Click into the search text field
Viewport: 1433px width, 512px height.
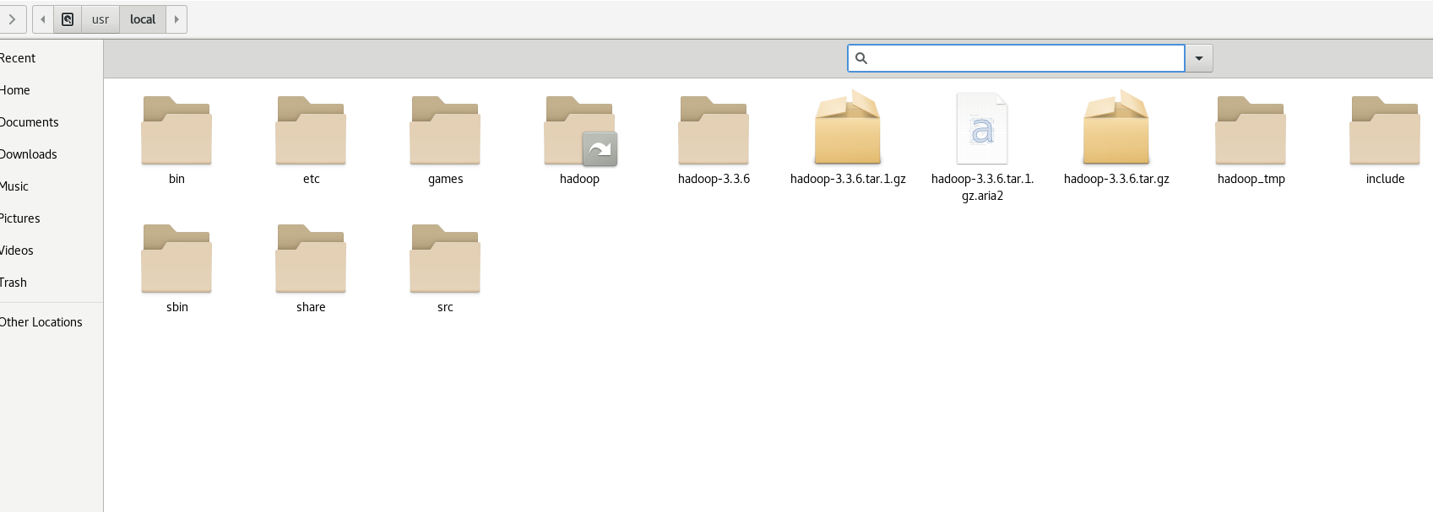pos(1016,58)
